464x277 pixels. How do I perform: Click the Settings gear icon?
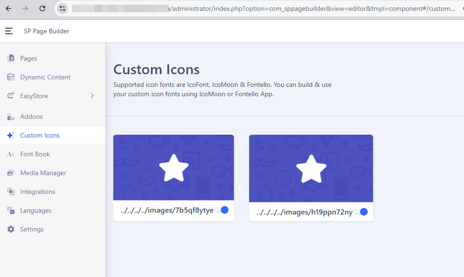[x=11, y=229]
